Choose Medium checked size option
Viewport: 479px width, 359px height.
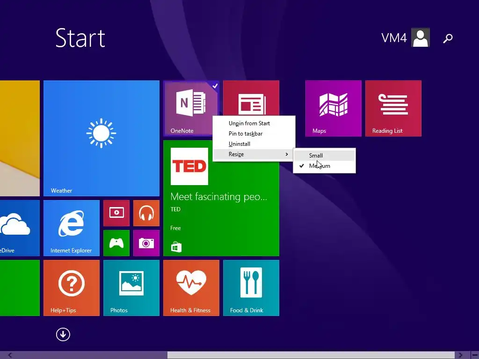coord(325,166)
